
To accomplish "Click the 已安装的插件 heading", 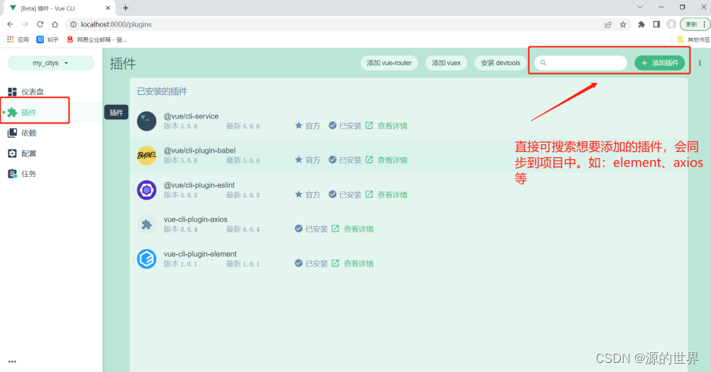I will coord(162,92).
